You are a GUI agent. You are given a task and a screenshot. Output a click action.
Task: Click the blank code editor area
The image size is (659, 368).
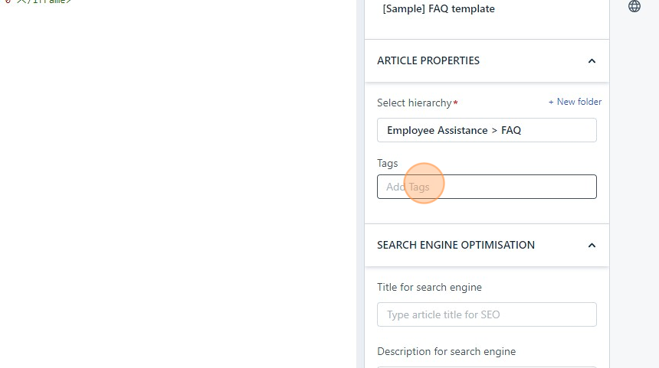[x=176, y=191]
